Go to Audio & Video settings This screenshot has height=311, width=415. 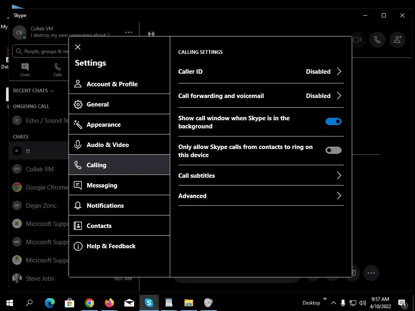pyautogui.click(x=119, y=145)
